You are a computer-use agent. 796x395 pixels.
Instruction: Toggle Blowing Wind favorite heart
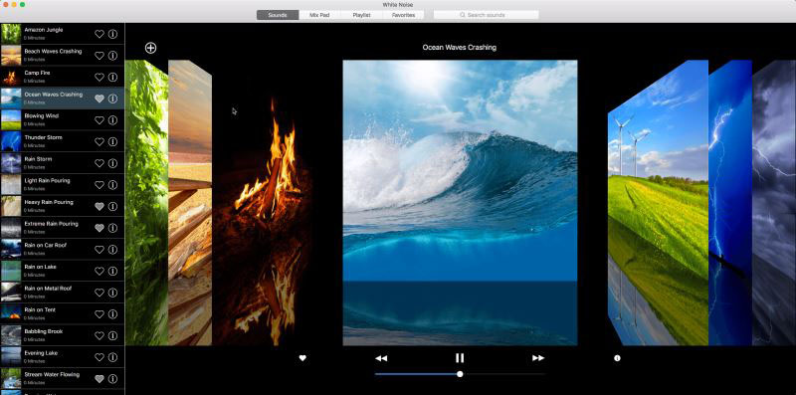(99, 120)
